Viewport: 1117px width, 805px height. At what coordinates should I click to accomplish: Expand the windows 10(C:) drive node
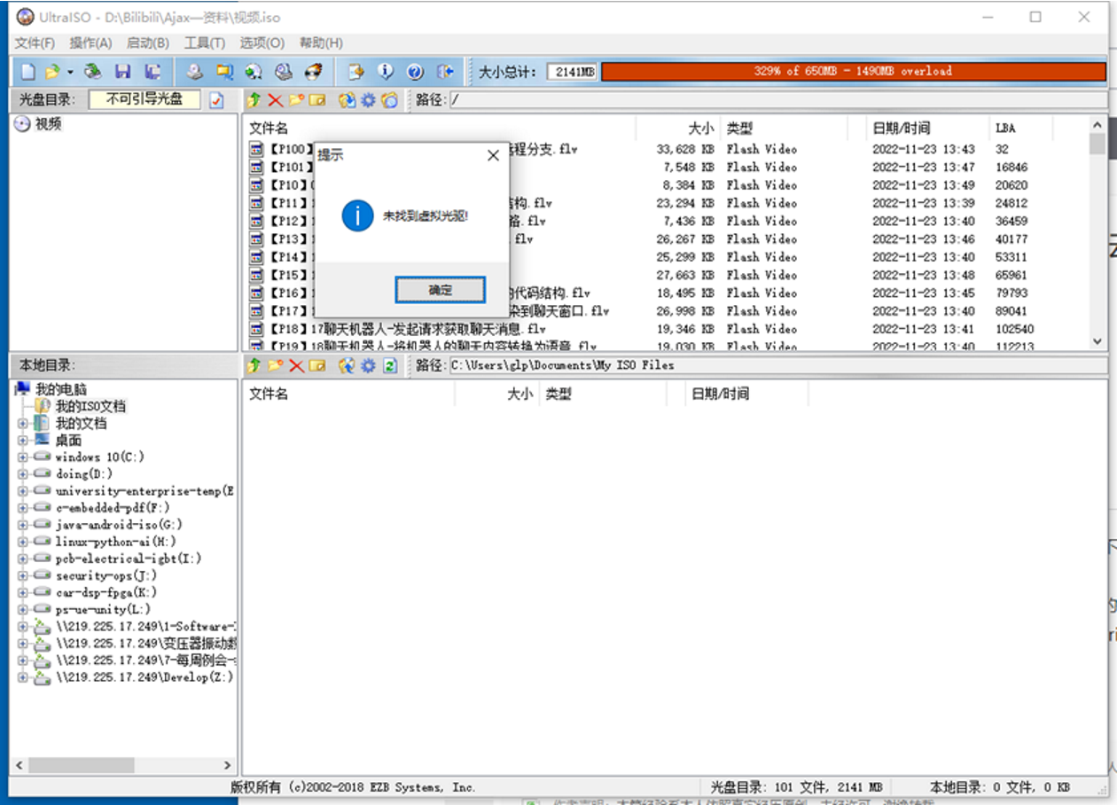(23, 457)
